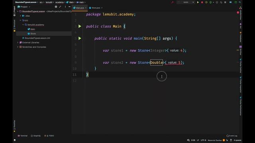
Task: Toggle the Structure tool window sidebar tab
Action: [14, 25]
